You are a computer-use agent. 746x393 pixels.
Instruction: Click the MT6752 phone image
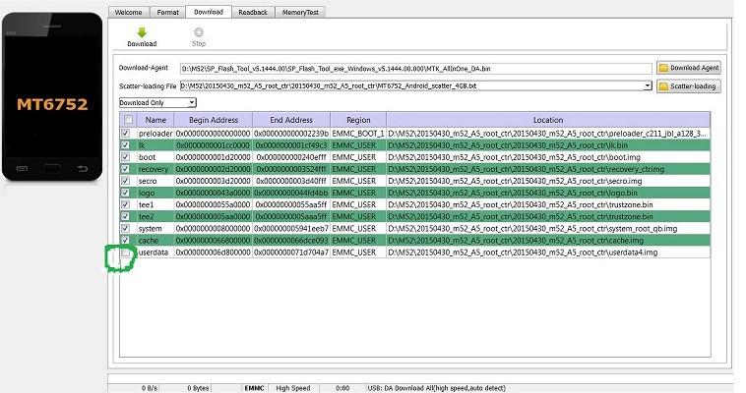click(x=52, y=96)
